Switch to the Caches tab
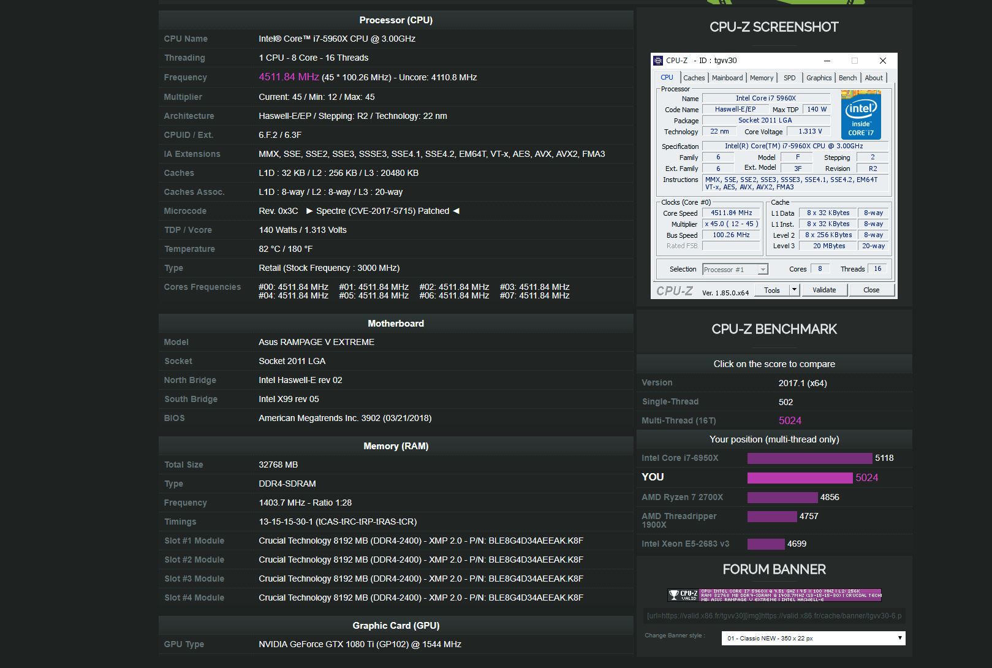The width and height of the screenshot is (992, 668). point(694,78)
